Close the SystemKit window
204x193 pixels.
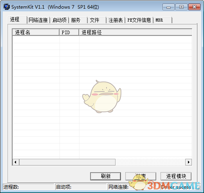(194, 7)
